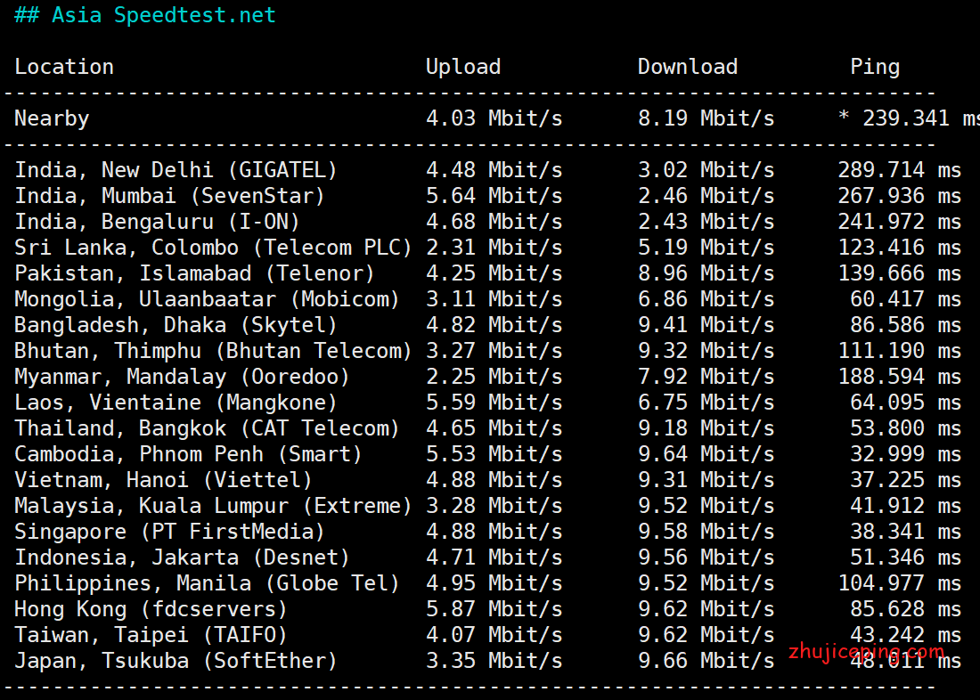
Task: Click the Download column header
Action: tap(687, 67)
